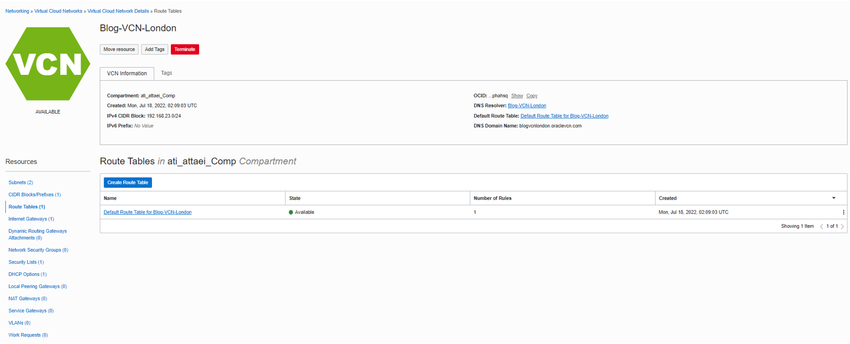850x344 pixels.
Task: Open Default Route Table for Blog-VCN-London in table
Action: (x=148, y=212)
